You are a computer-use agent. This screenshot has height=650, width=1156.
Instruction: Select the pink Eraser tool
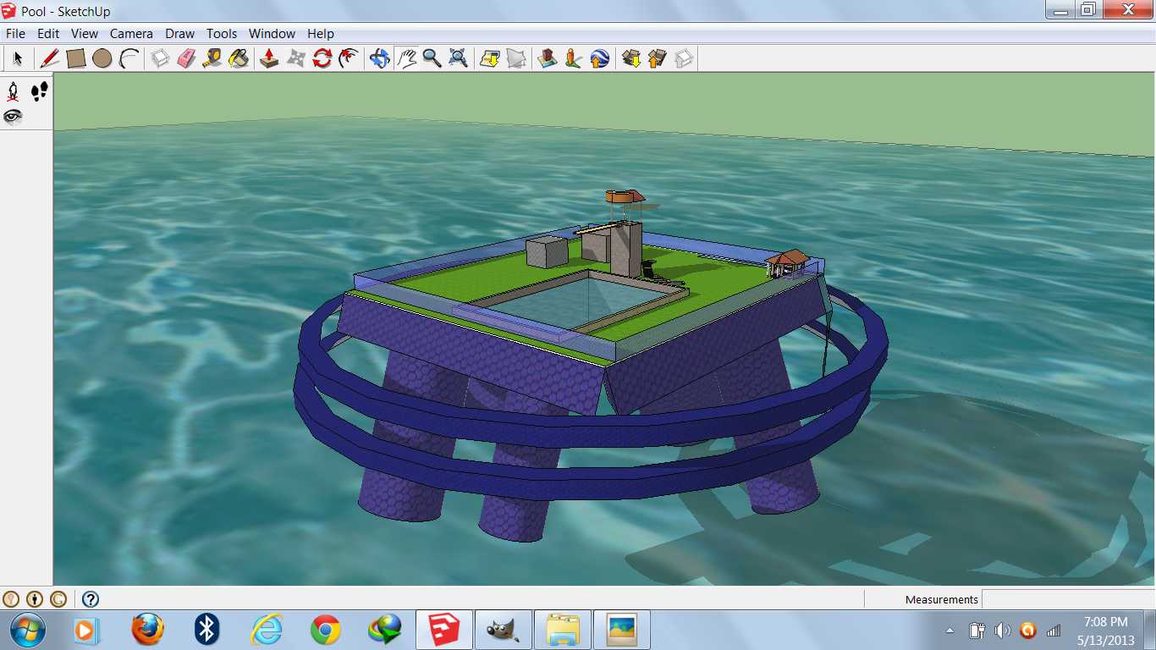tap(186, 58)
